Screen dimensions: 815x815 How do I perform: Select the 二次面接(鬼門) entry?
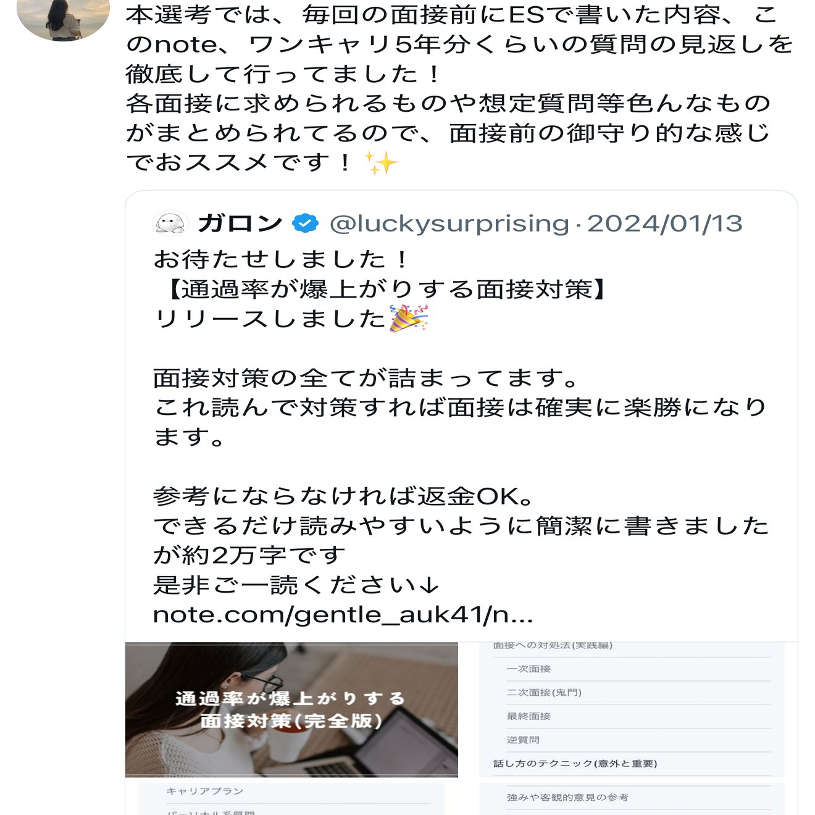pos(544,692)
